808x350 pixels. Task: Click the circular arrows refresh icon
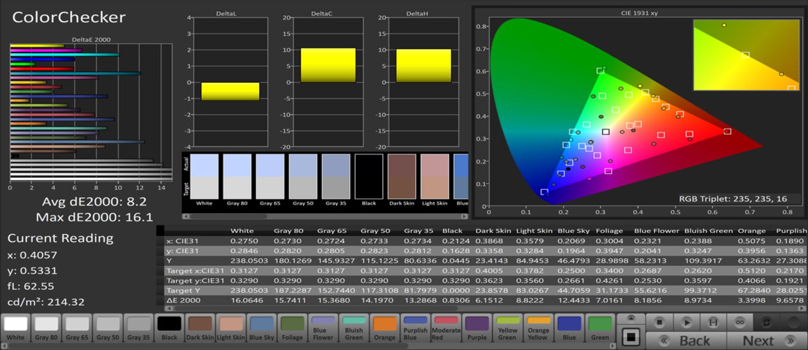tap(766, 322)
